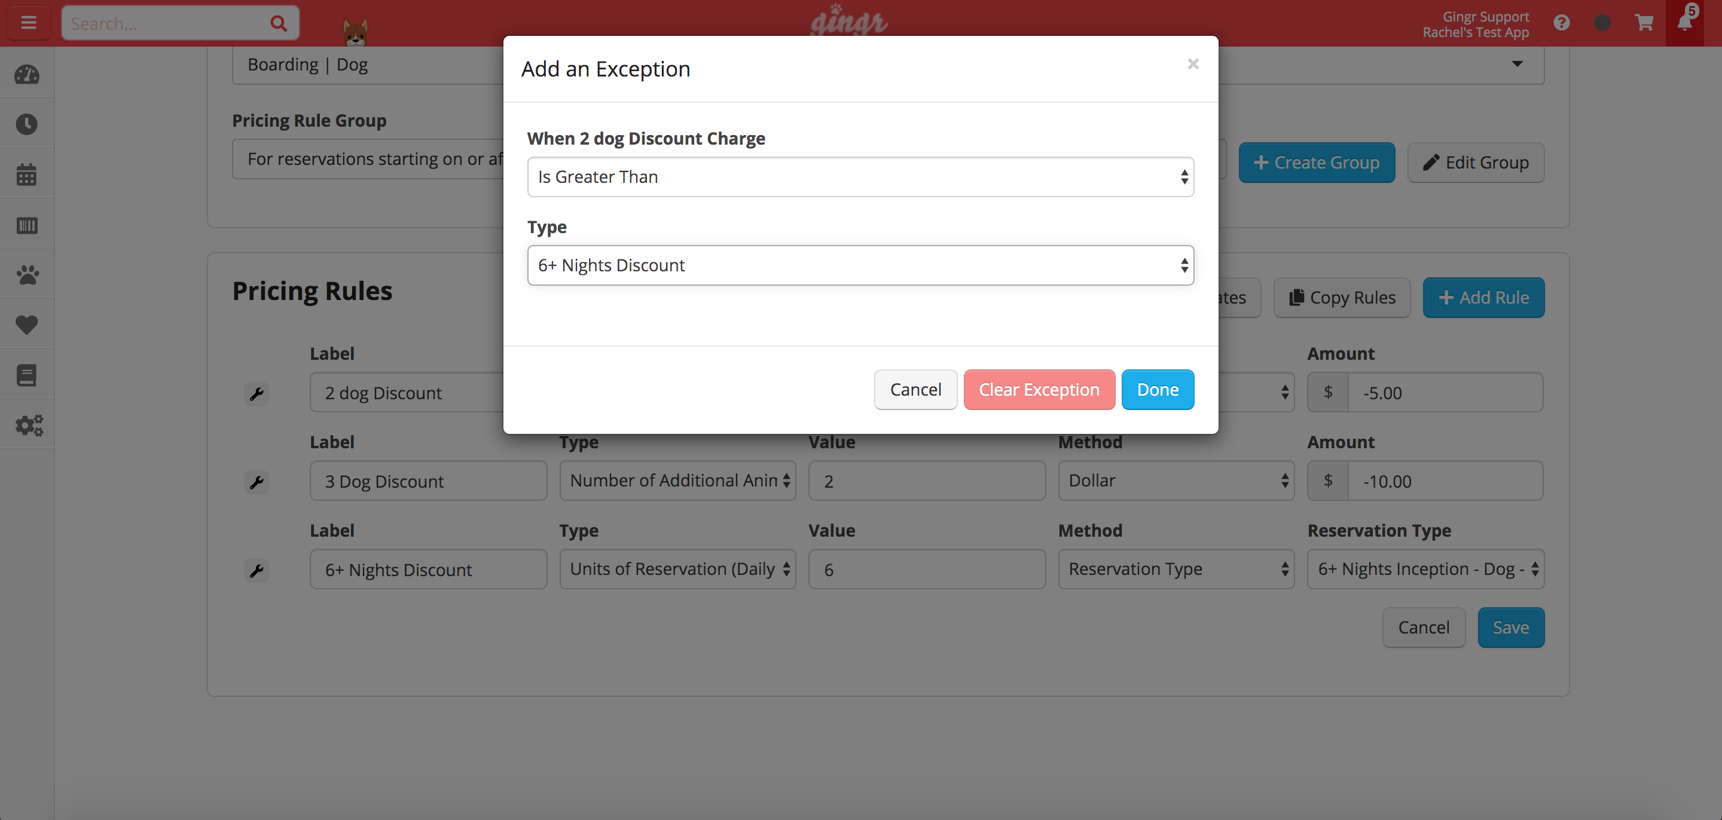This screenshot has height=820, width=1722.
Task: Click the -5.00 amount field
Action: 1445,392
